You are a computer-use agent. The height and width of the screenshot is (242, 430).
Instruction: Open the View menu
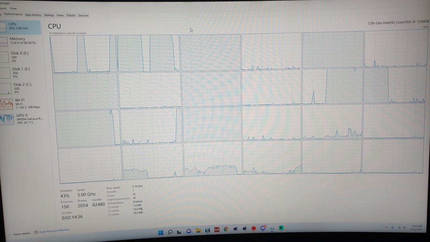(13, 8)
